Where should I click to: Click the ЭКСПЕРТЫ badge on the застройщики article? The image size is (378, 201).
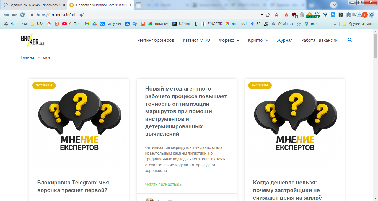point(260,85)
